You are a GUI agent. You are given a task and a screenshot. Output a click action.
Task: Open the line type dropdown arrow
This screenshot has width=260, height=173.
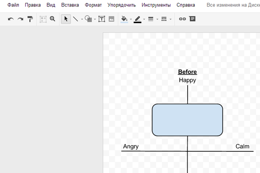[82, 19]
